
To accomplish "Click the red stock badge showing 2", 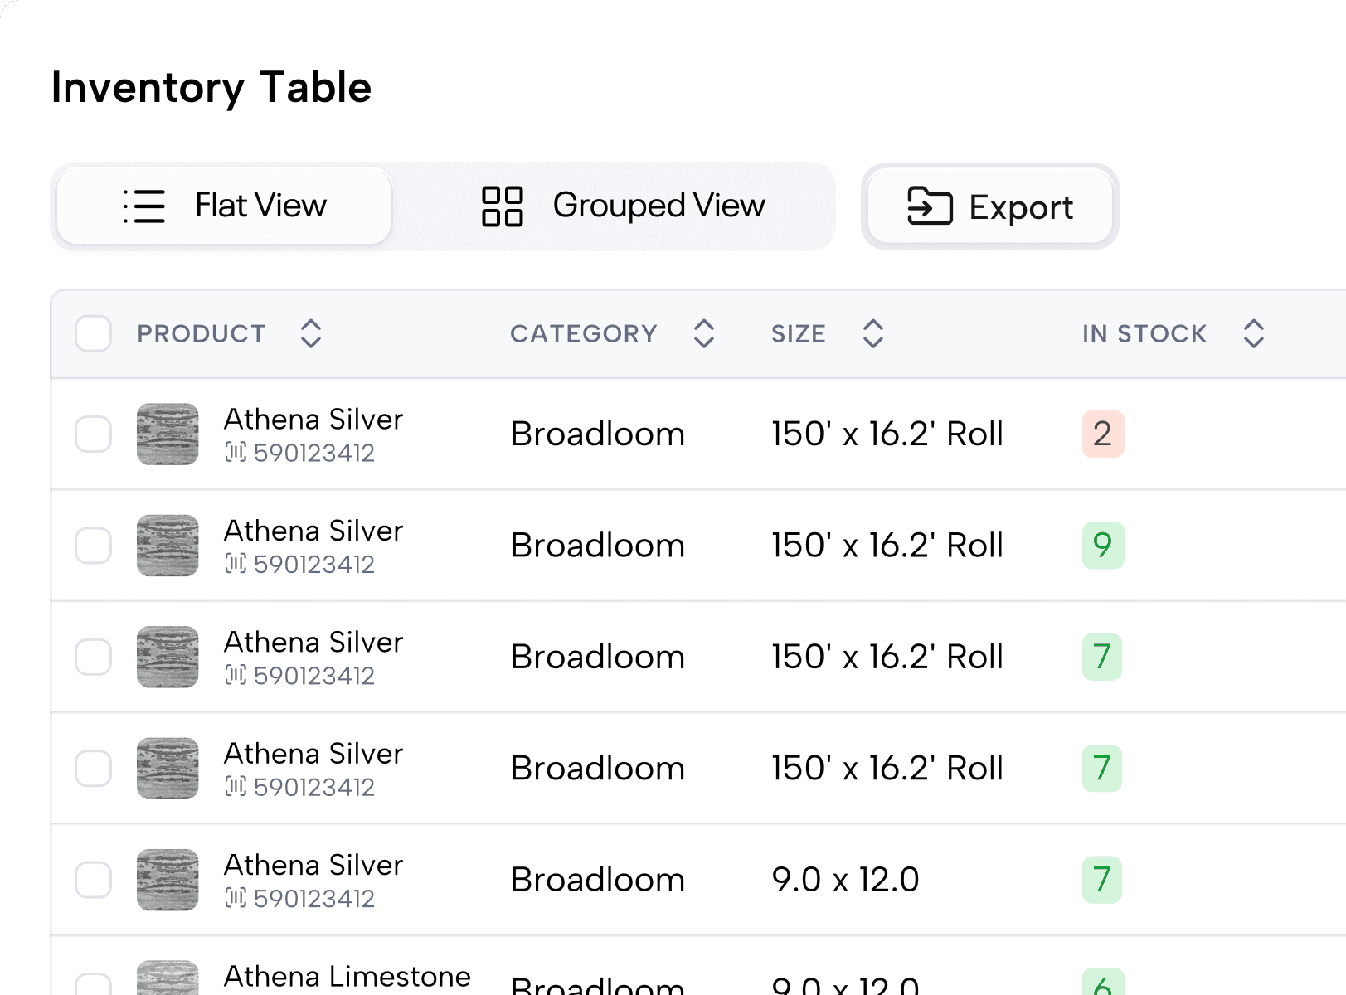I will pyautogui.click(x=1102, y=434).
